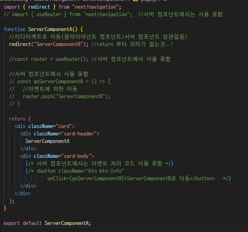
Task: Click the "return" keyword
Action: coord(17,119)
